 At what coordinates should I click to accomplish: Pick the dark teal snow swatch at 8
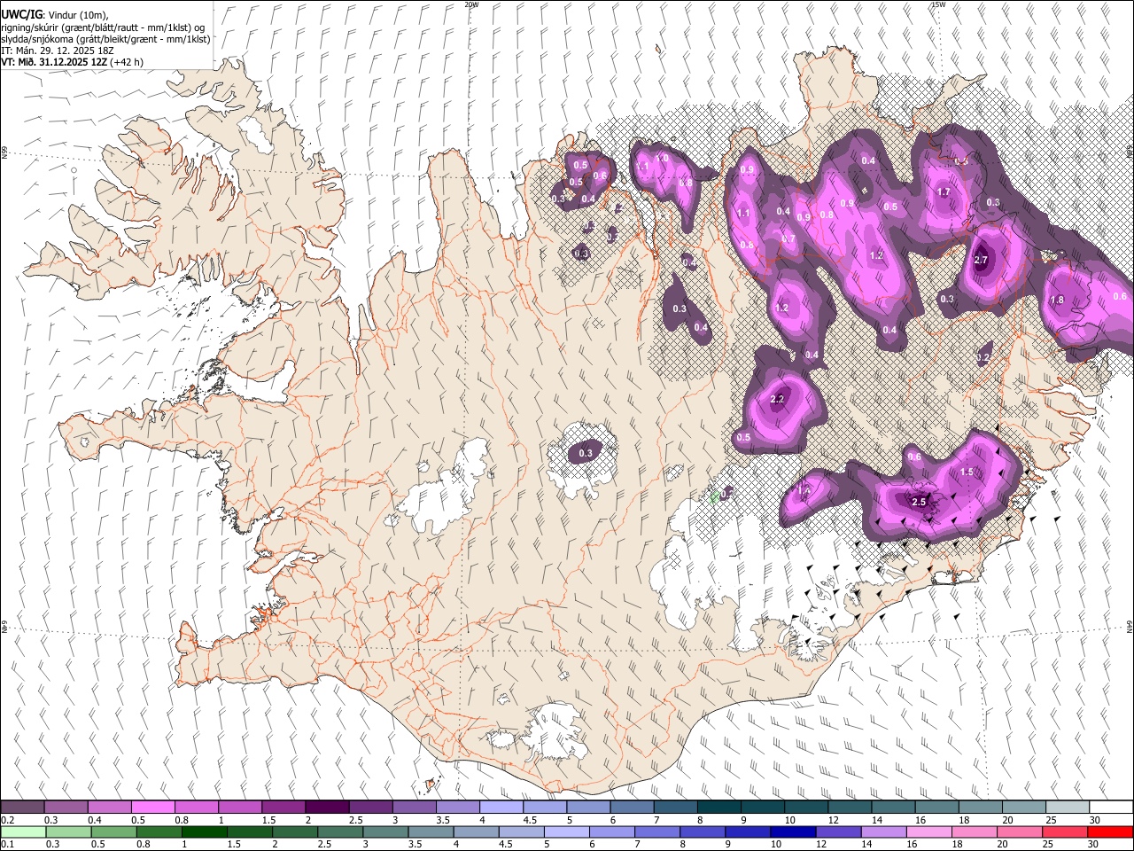(718, 808)
